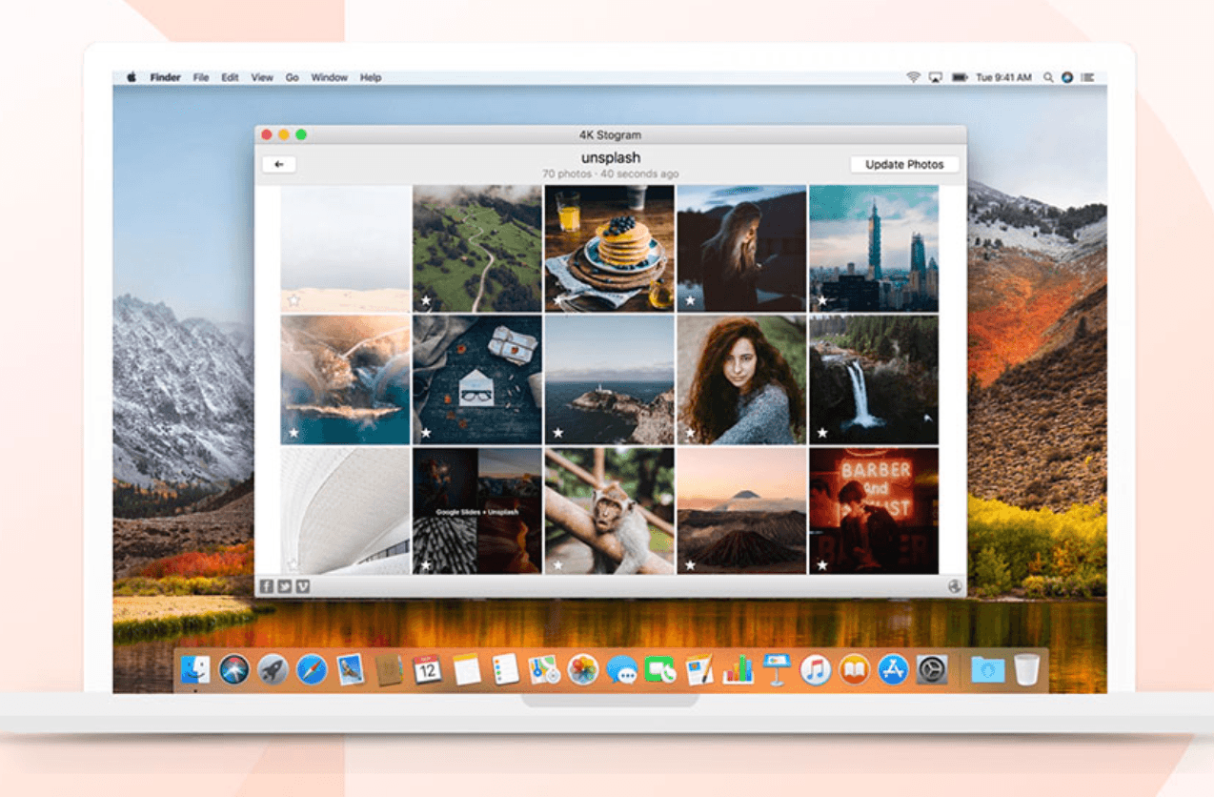The image size is (1214, 797).
Task: Open the monkey on branch photo
Action: tap(609, 511)
